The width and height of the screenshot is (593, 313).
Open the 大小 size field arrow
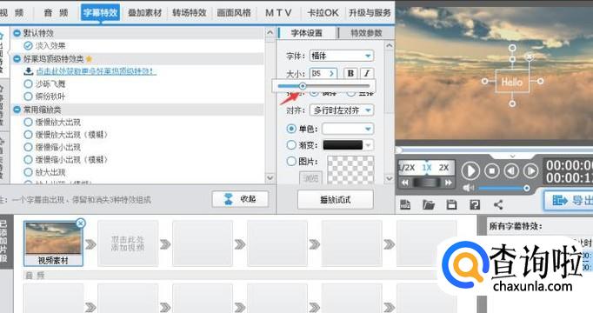tap(331, 73)
